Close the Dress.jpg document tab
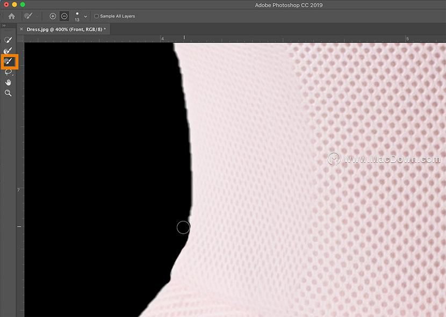446x317 pixels. coord(21,29)
